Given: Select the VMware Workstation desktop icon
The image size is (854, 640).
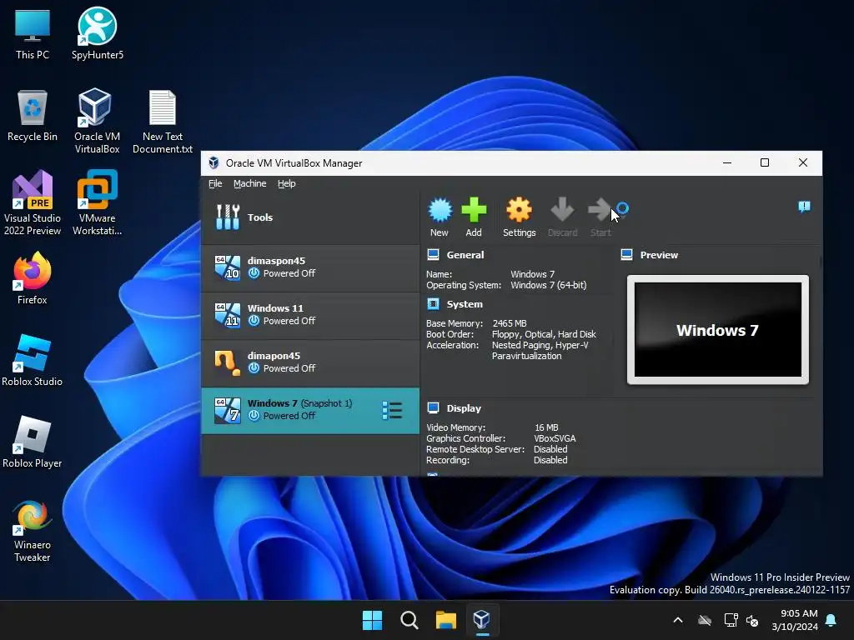Looking at the screenshot, I should point(97,202).
